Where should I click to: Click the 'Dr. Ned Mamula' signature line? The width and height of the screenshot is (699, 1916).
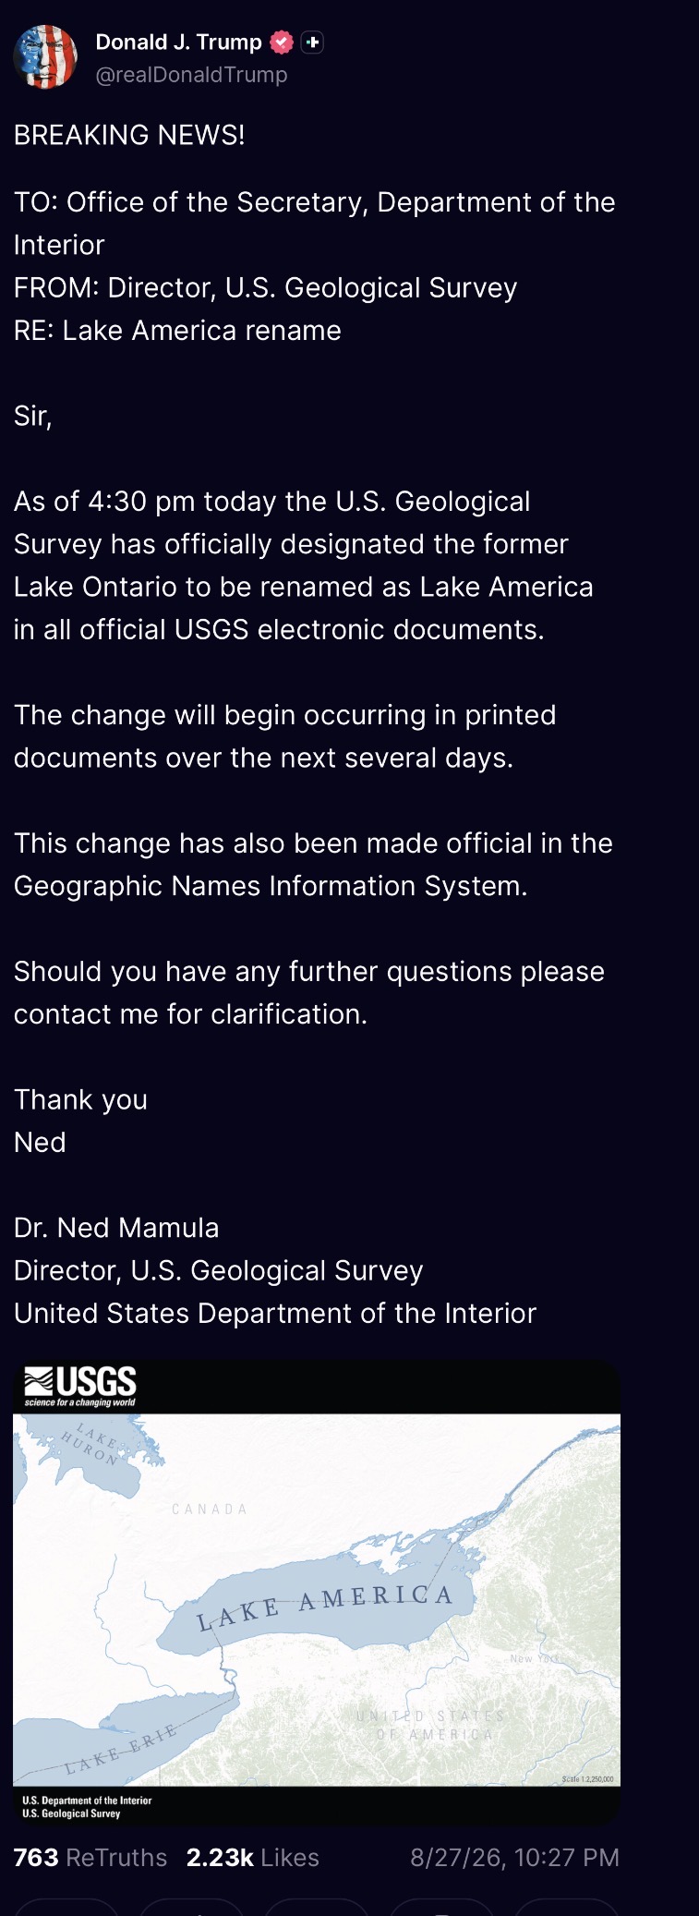[116, 1228]
